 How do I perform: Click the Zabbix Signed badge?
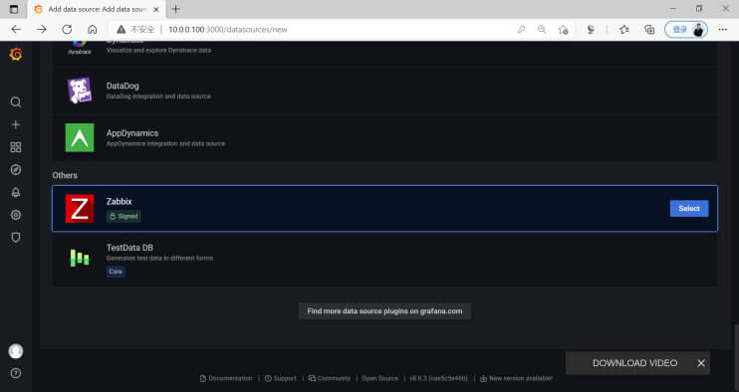(123, 217)
